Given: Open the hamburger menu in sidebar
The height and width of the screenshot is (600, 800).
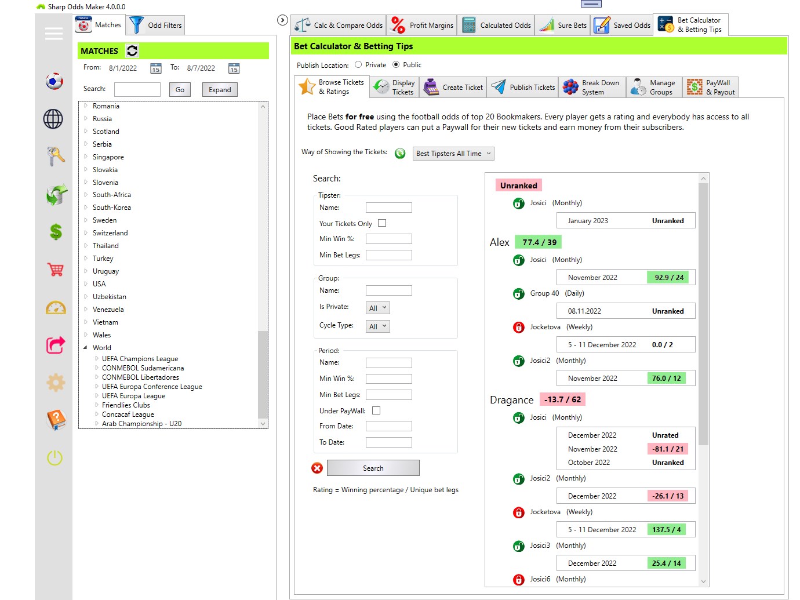Looking at the screenshot, I should tap(54, 34).
